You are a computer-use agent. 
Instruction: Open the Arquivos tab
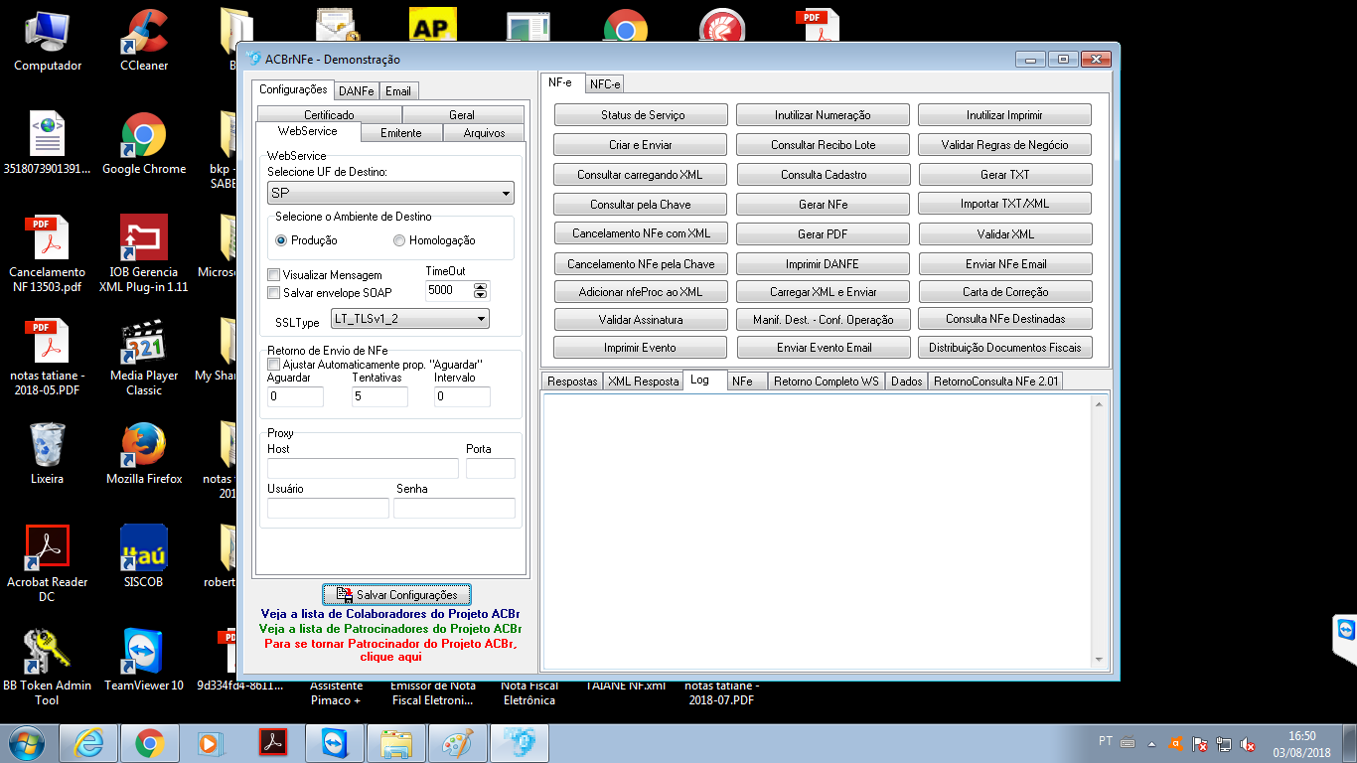(x=484, y=133)
